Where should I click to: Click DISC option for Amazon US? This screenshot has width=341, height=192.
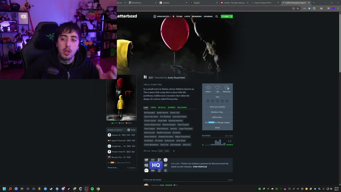133,135
